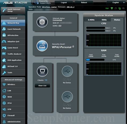Click the USB Application puzzle icon
127x124 pixels.
click(4, 60)
